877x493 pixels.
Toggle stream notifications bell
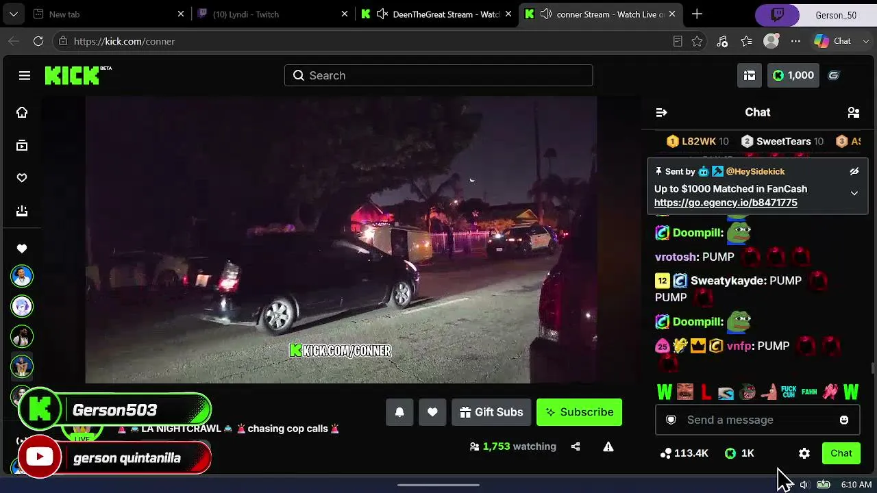coord(399,412)
